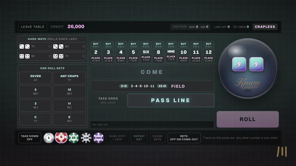
Task: Click the 'On table 0' readout
Action: tap(241, 27)
